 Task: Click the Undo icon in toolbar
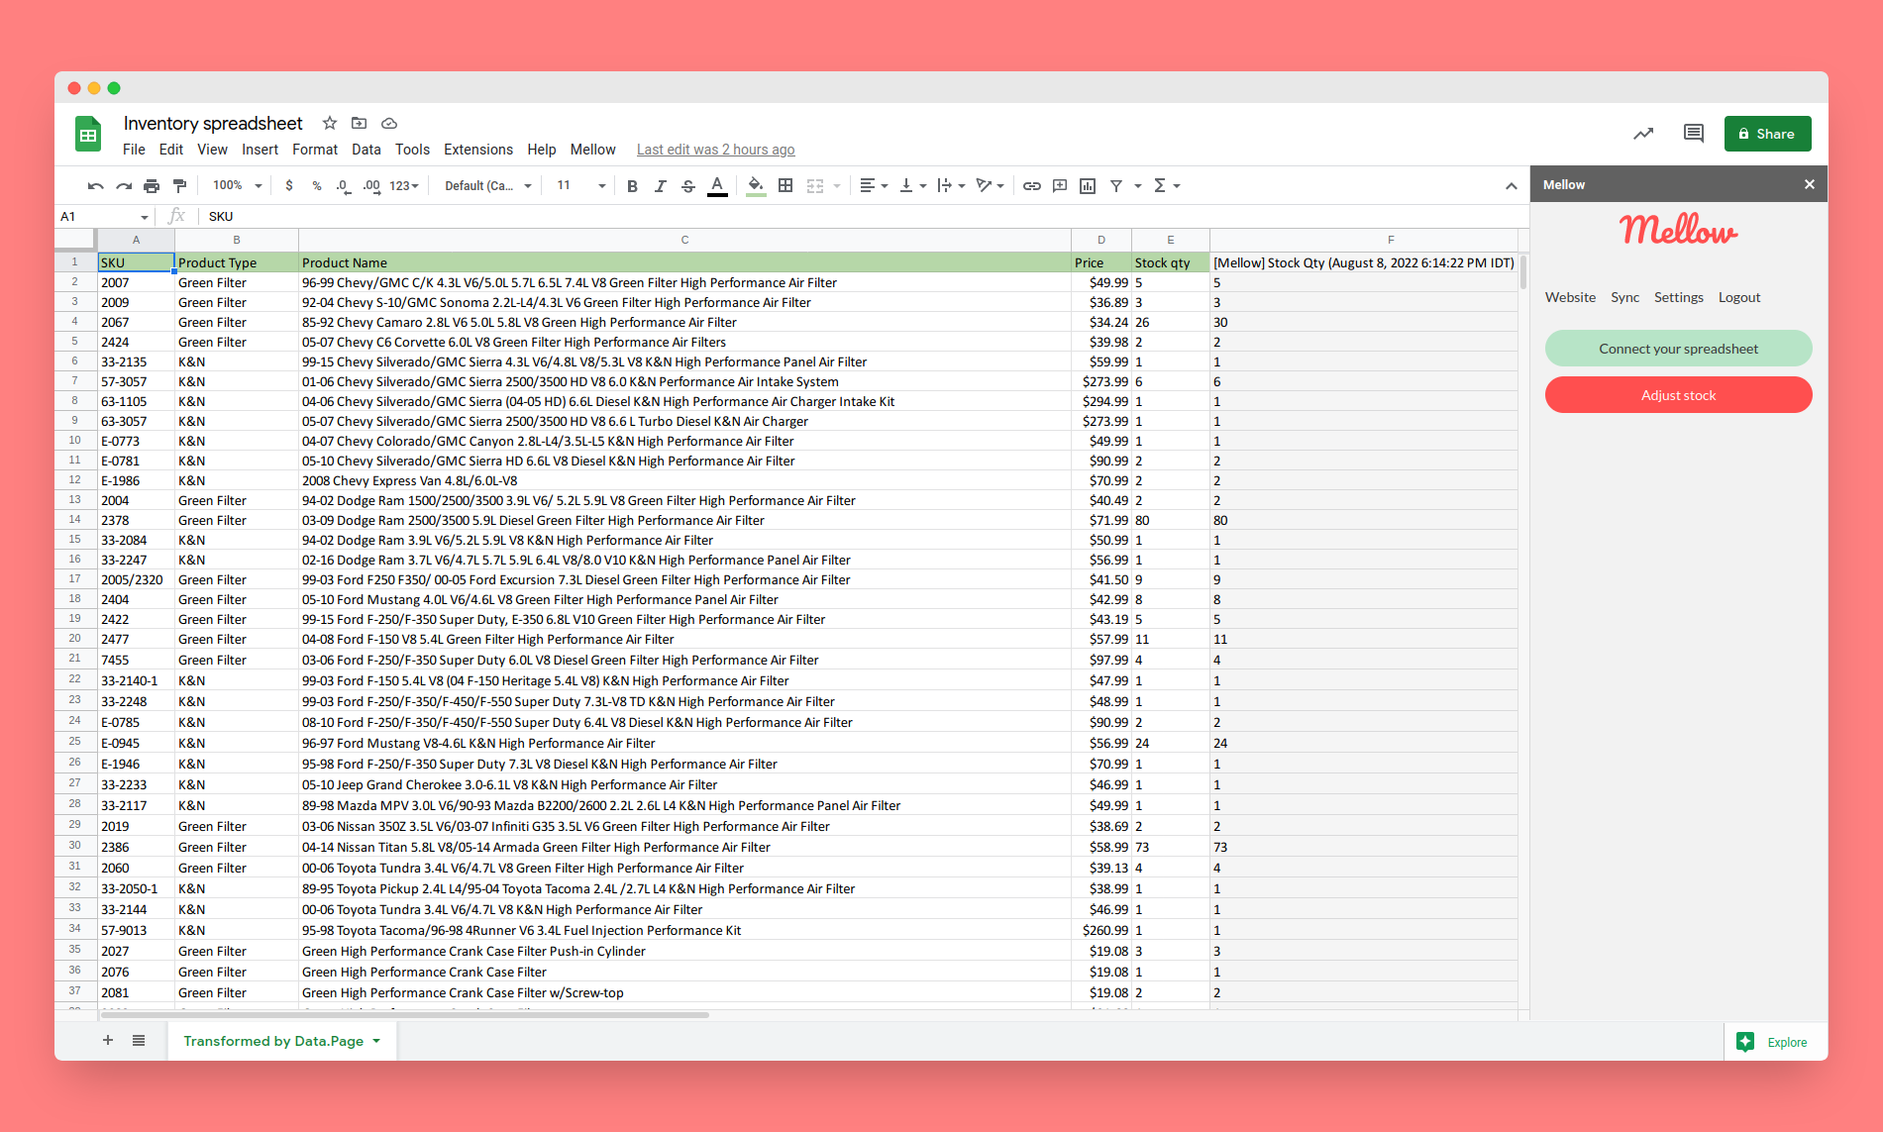(x=95, y=186)
